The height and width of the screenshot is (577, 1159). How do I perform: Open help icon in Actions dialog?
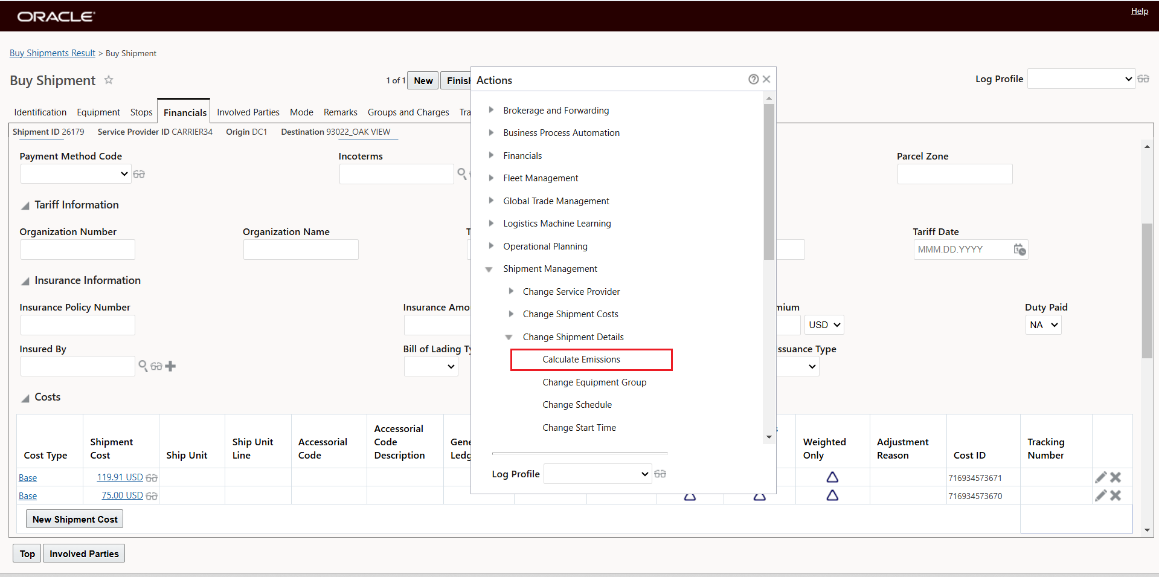pos(753,79)
